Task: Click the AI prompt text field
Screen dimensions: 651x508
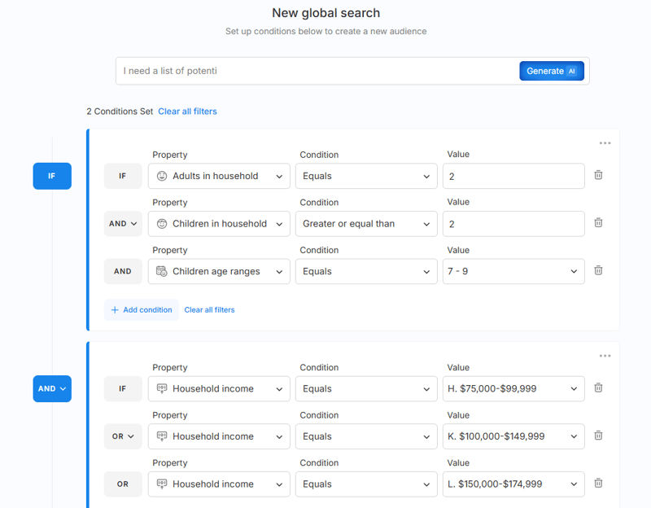Action: [x=317, y=71]
